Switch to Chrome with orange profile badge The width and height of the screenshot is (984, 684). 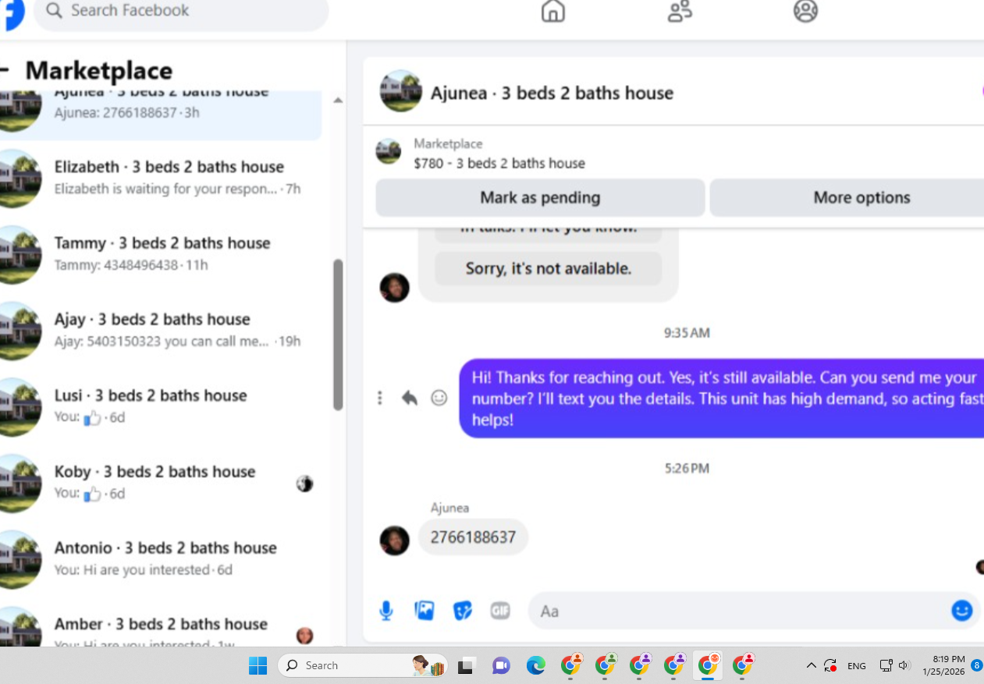(570, 665)
